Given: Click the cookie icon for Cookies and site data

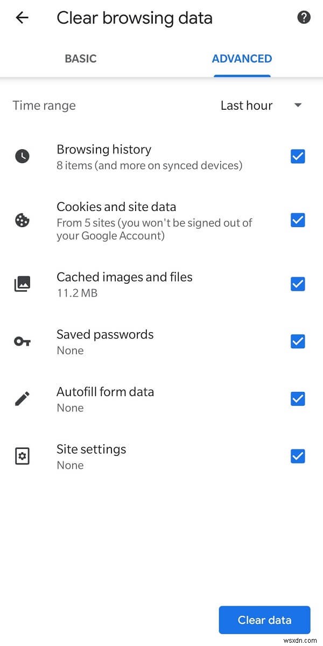Looking at the screenshot, I should click(22, 220).
